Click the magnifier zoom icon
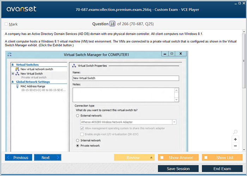This screenshot has width=247, height=176. [235, 132]
